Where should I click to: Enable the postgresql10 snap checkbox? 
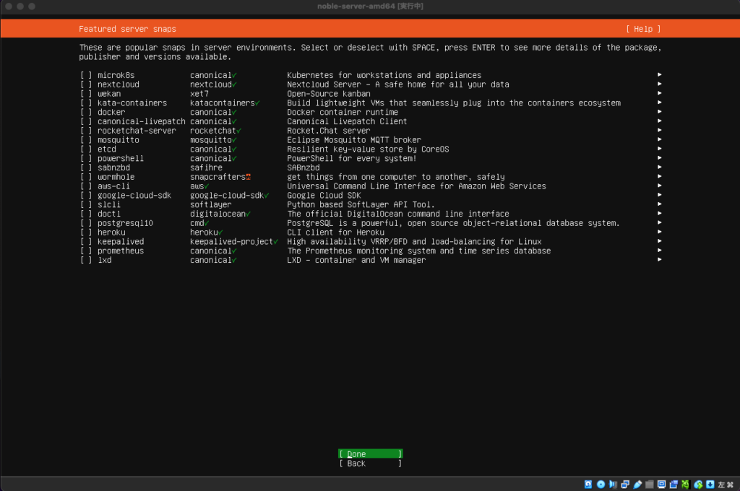click(x=86, y=223)
